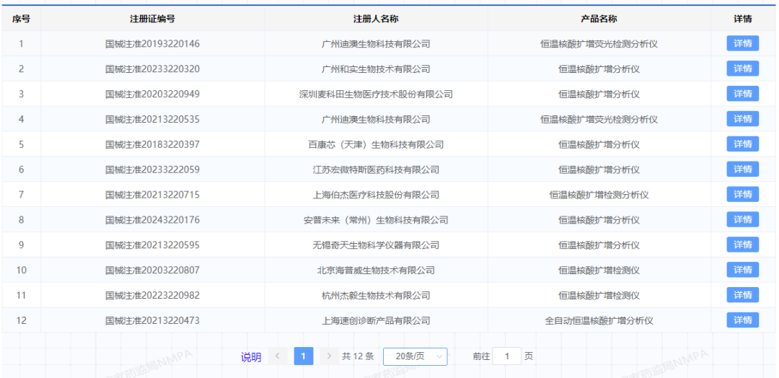
Task: Click the 共 12 条 total count text
Action: pyautogui.click(x=358, y=356)
